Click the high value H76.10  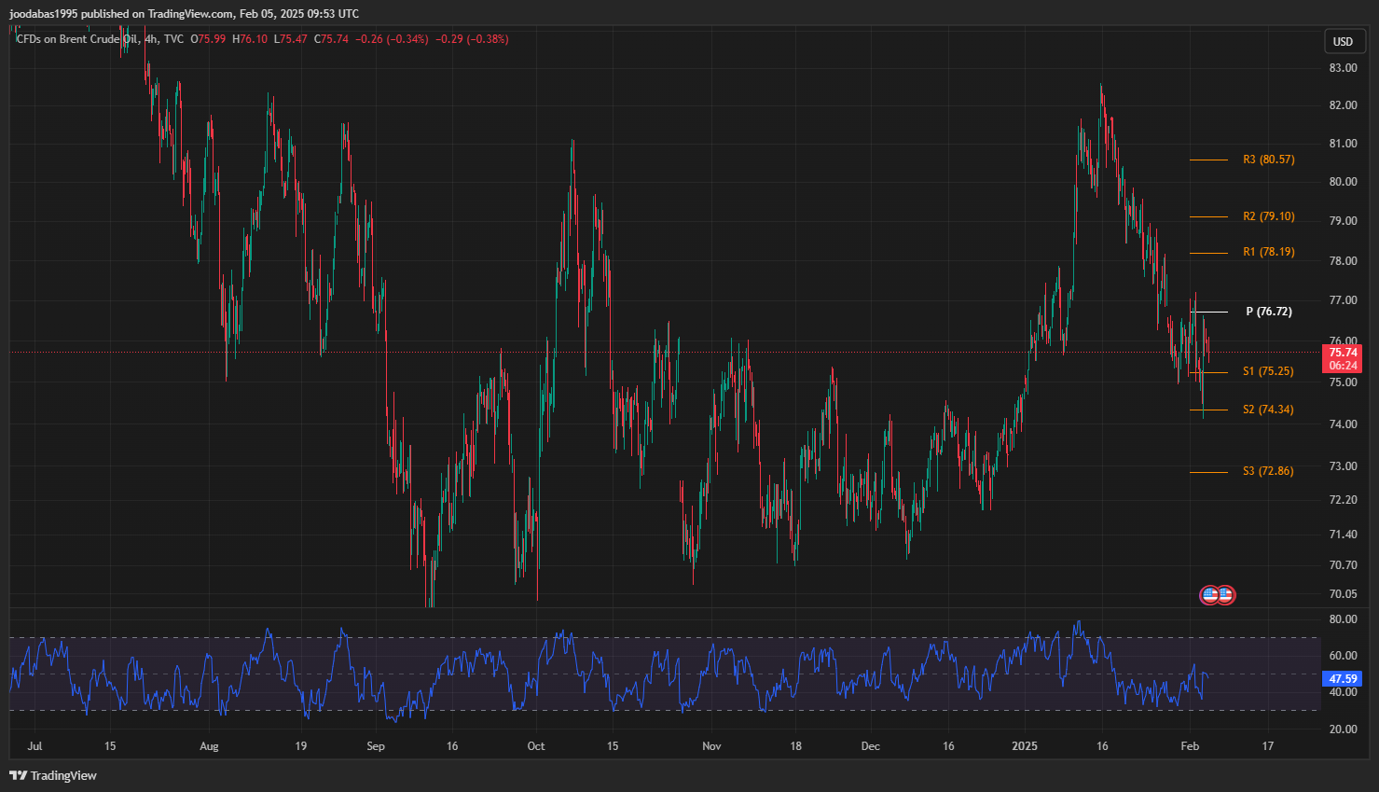coord(250,39)
